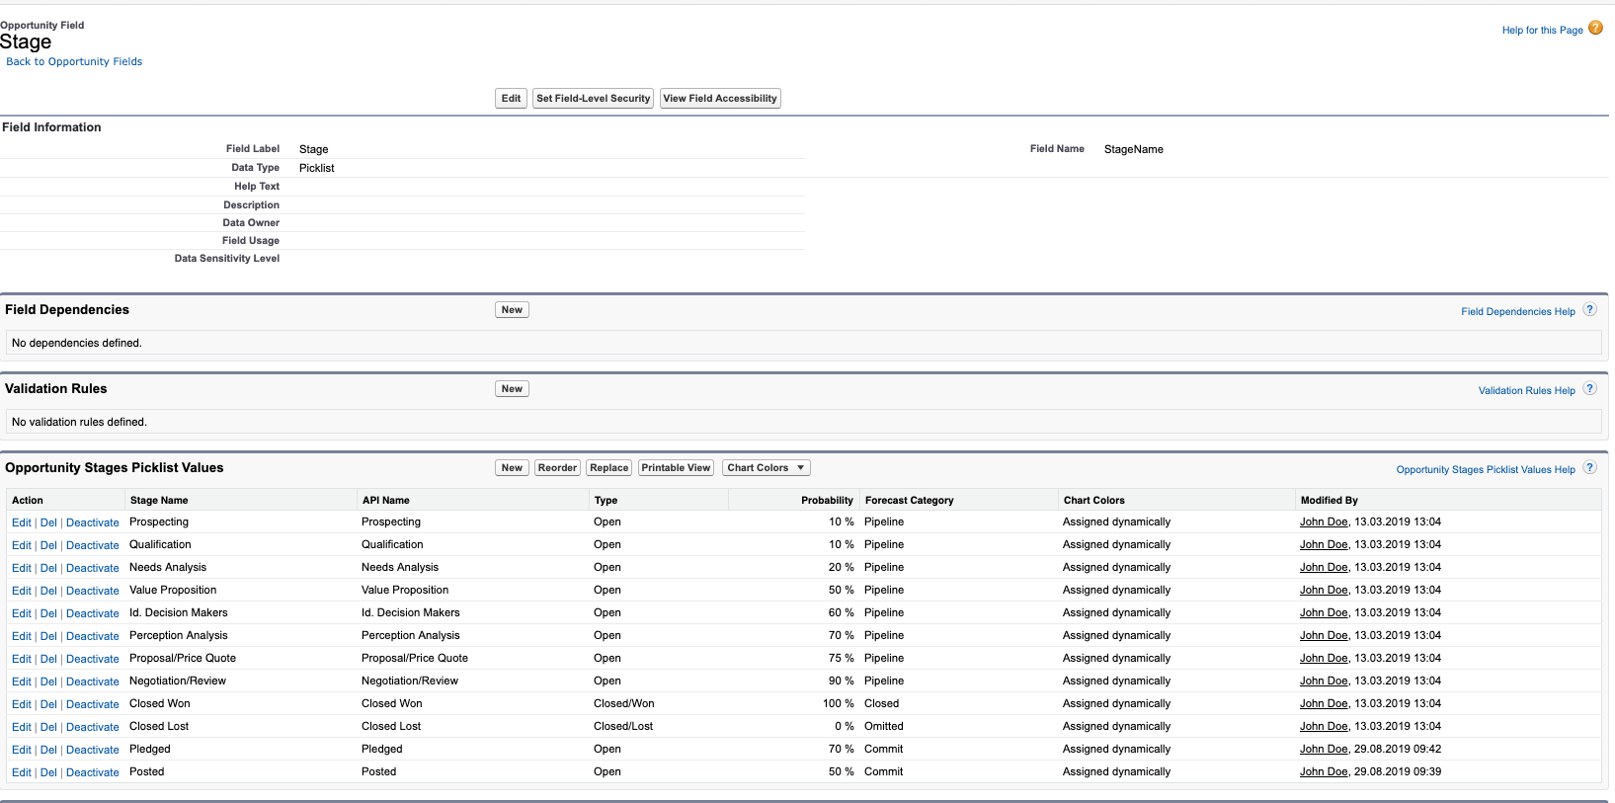Edit the Qualification stage
The height and width of the screenshot is (803, 1615).
[22, 545]
